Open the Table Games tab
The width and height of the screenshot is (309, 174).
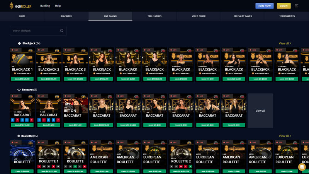(154, 16)
